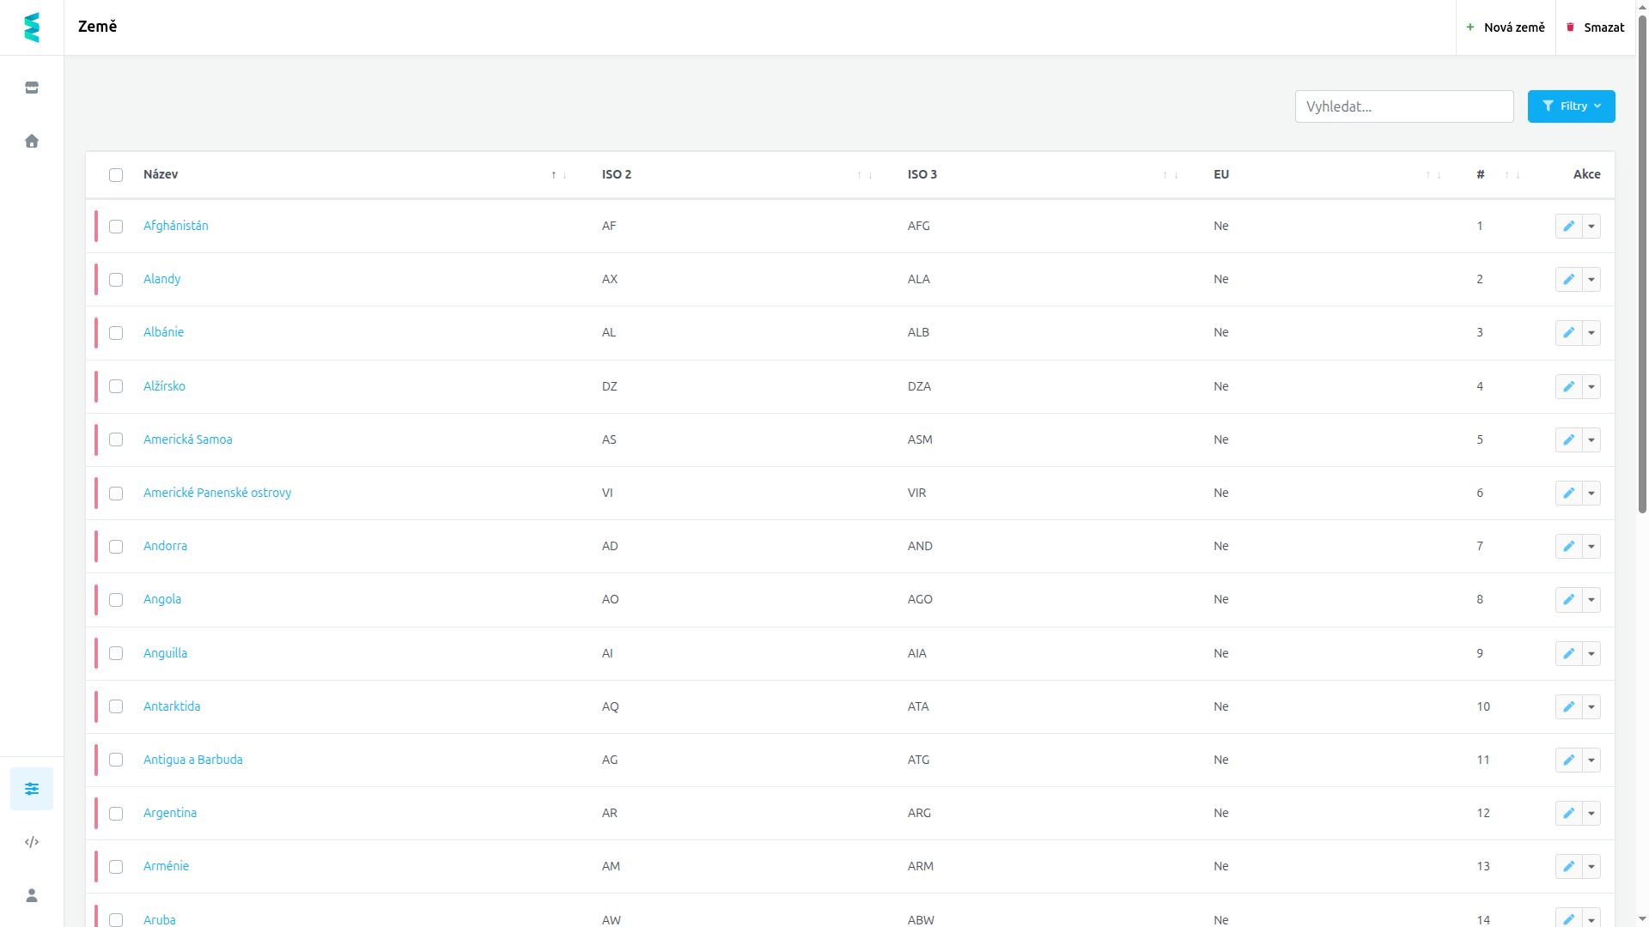Edit Afghánistán with the pencil icon
Image resolution: width=1649 pixels, height=927 pixels.
click(x=1568, y=227)
